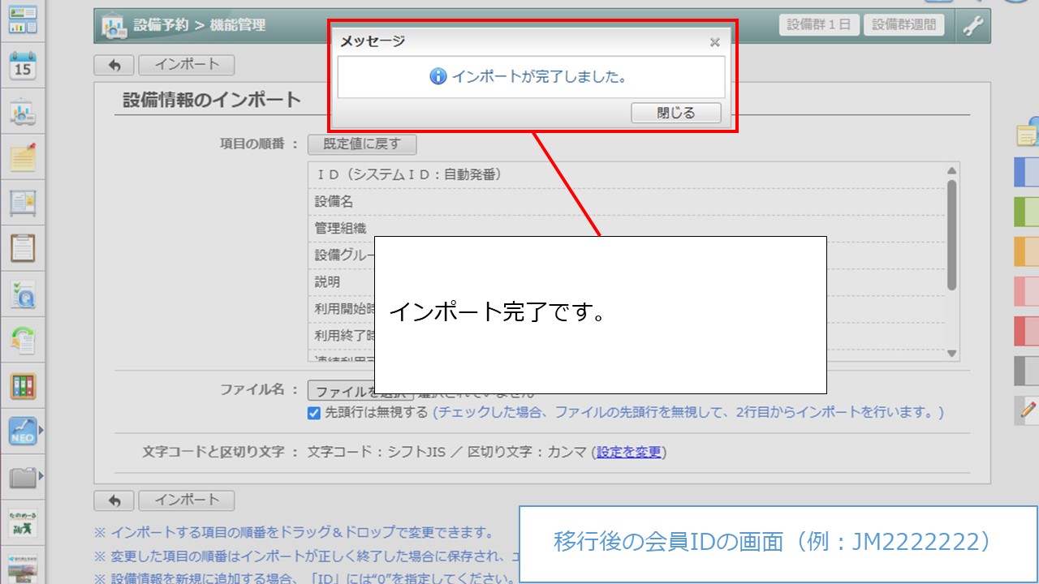Screen dimensions: 1039x584
Task: Open the sticky note memo icon
Action: [23, 157]
